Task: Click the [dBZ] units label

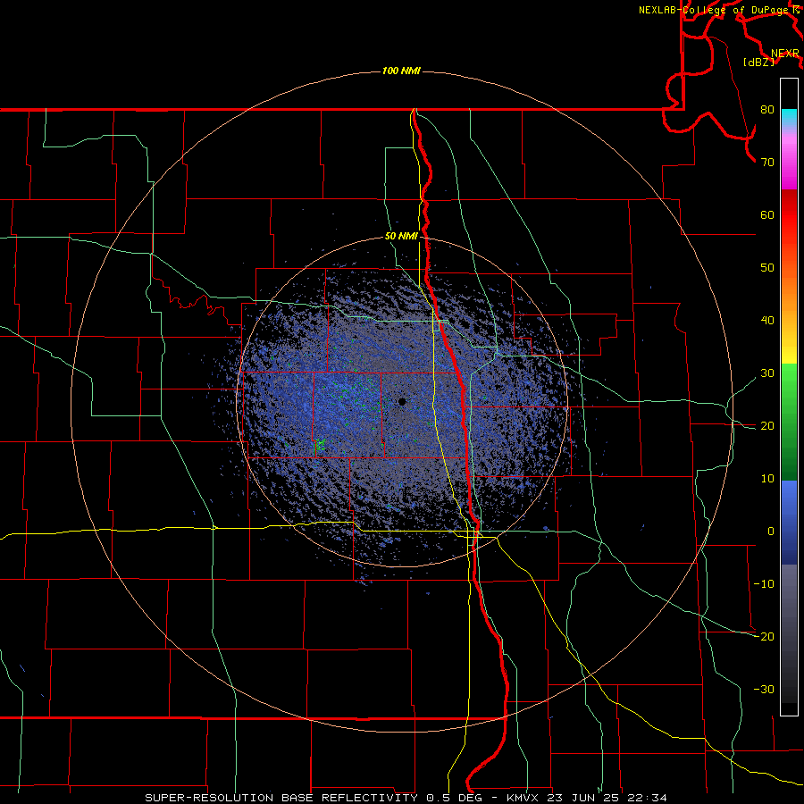Action: 758,63
